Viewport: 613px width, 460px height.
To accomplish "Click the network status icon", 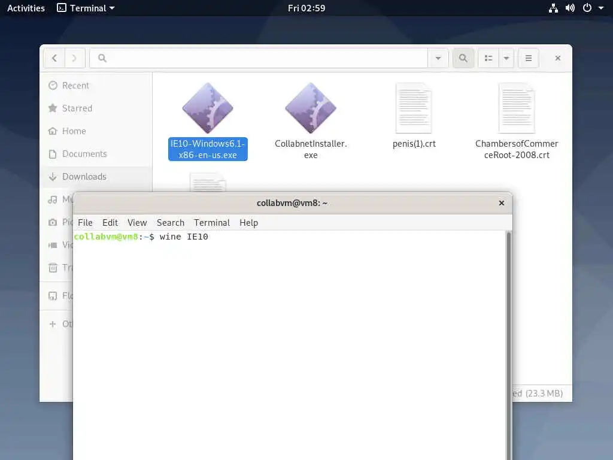I will [x=553, y=8].
